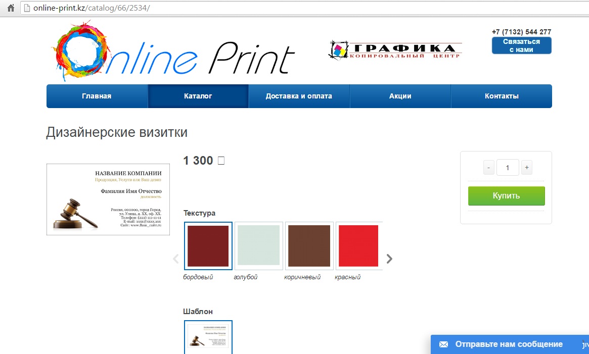Viewport: 589px width, 354px height.
Task: Select the голубой texture swatch
Action: click(x=258, y=246)
